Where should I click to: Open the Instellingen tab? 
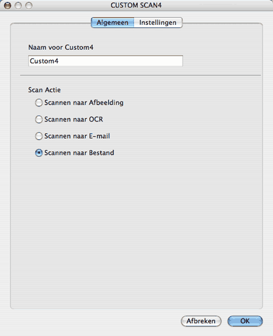pyautogui.click(x=158, y=22)
